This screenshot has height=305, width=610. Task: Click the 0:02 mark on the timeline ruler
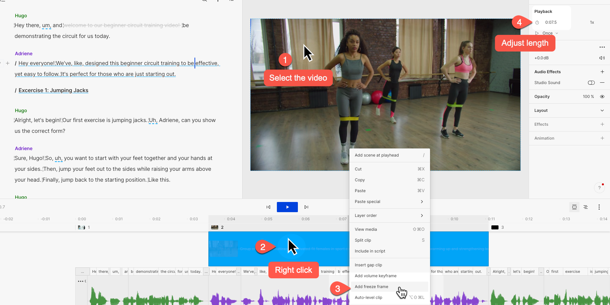point(156,219)
